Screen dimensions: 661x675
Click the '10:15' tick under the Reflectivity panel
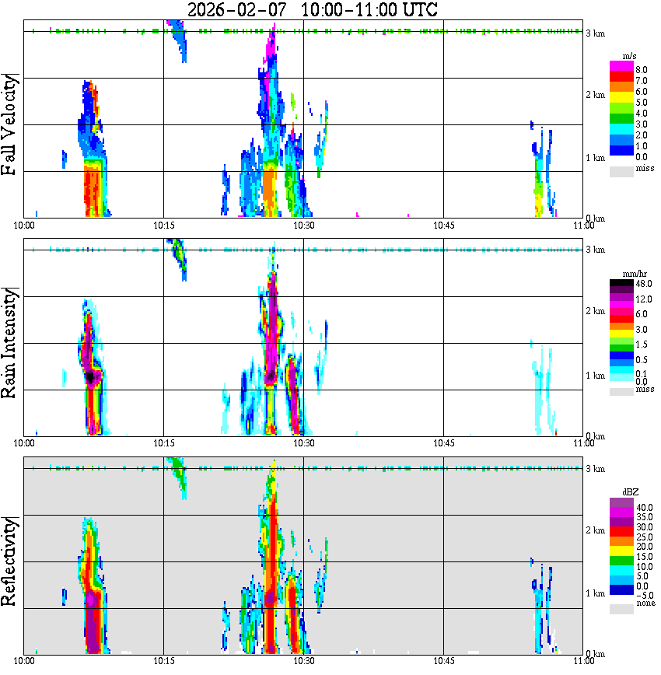coord(163,661)
